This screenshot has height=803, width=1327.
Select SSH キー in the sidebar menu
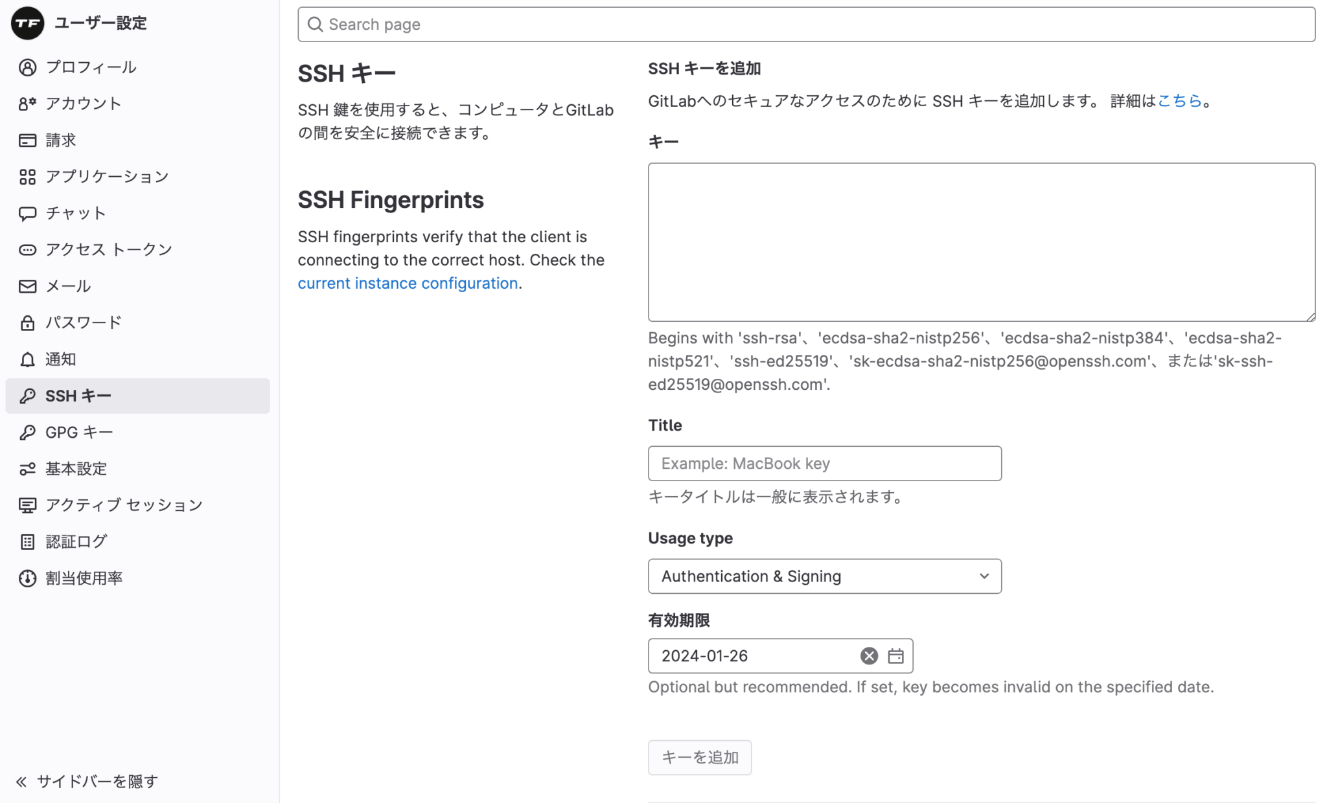pyautogui.click(x=77, y=396)
